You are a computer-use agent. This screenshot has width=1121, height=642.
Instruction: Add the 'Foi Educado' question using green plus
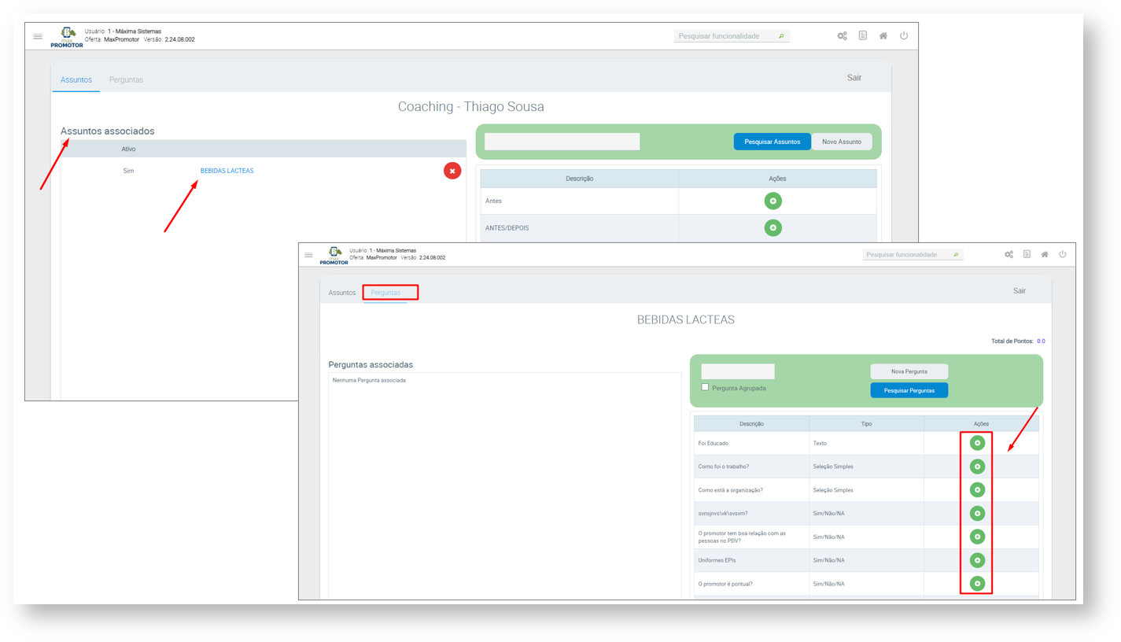click(x=977, y=444)
